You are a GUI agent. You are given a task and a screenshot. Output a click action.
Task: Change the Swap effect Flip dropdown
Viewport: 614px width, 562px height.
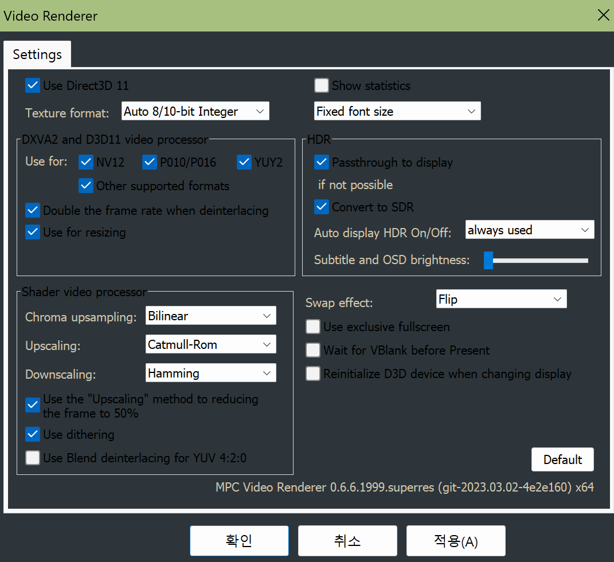point(500,299)
